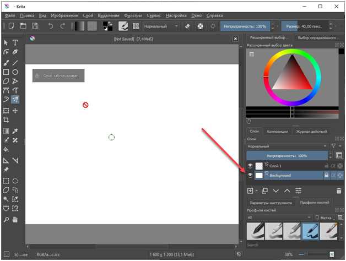The image size is (346, 261).
Task: Toggle preserve alpha in the toolbar
Action: pyautogui.click(x=200, y=26)
